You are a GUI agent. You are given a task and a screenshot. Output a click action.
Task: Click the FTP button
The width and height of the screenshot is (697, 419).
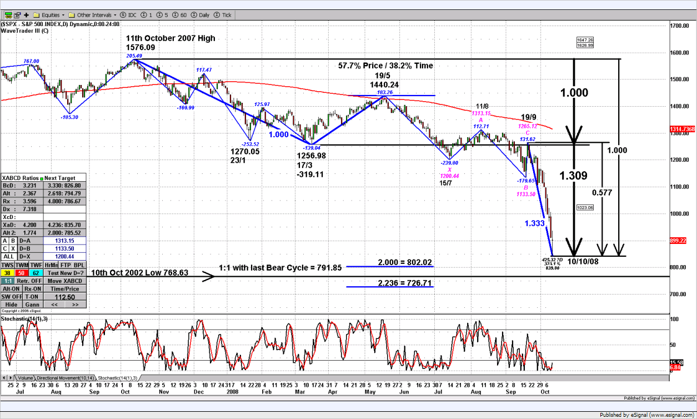pyautogui.click(x=66, y=265)
